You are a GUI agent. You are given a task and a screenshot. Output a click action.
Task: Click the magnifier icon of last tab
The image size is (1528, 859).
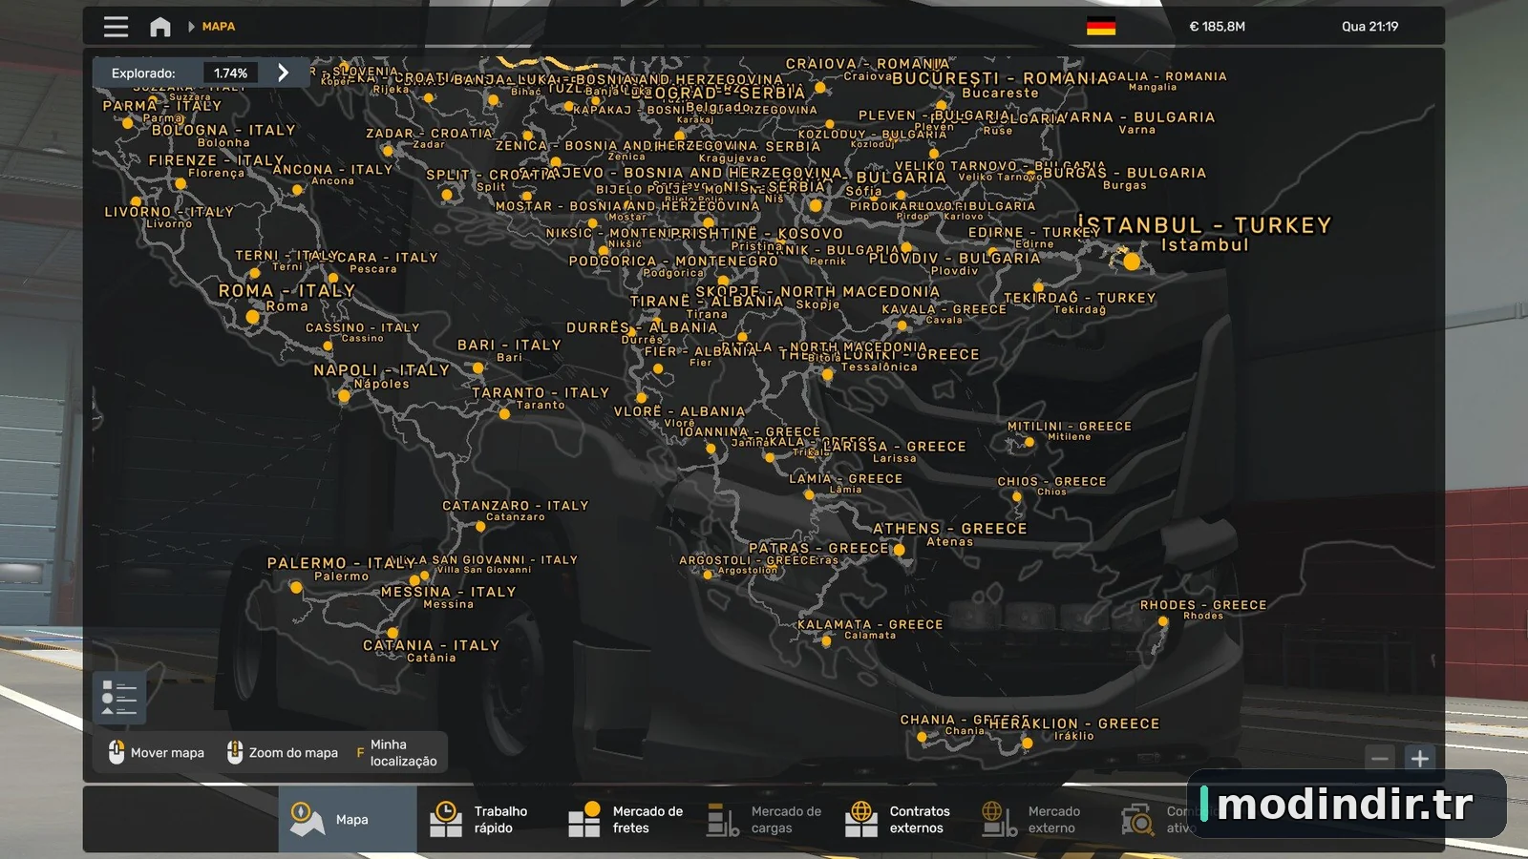(x=1137, y=819)
